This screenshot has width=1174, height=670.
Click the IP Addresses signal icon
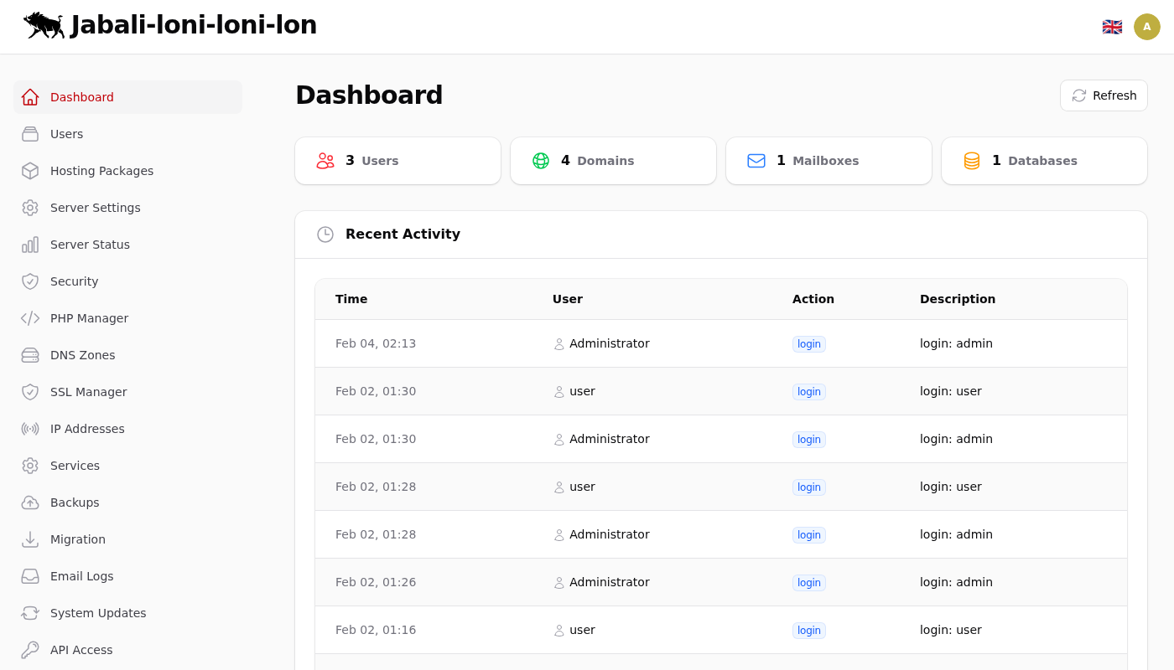pyautogui.click(x=30, y=429)
